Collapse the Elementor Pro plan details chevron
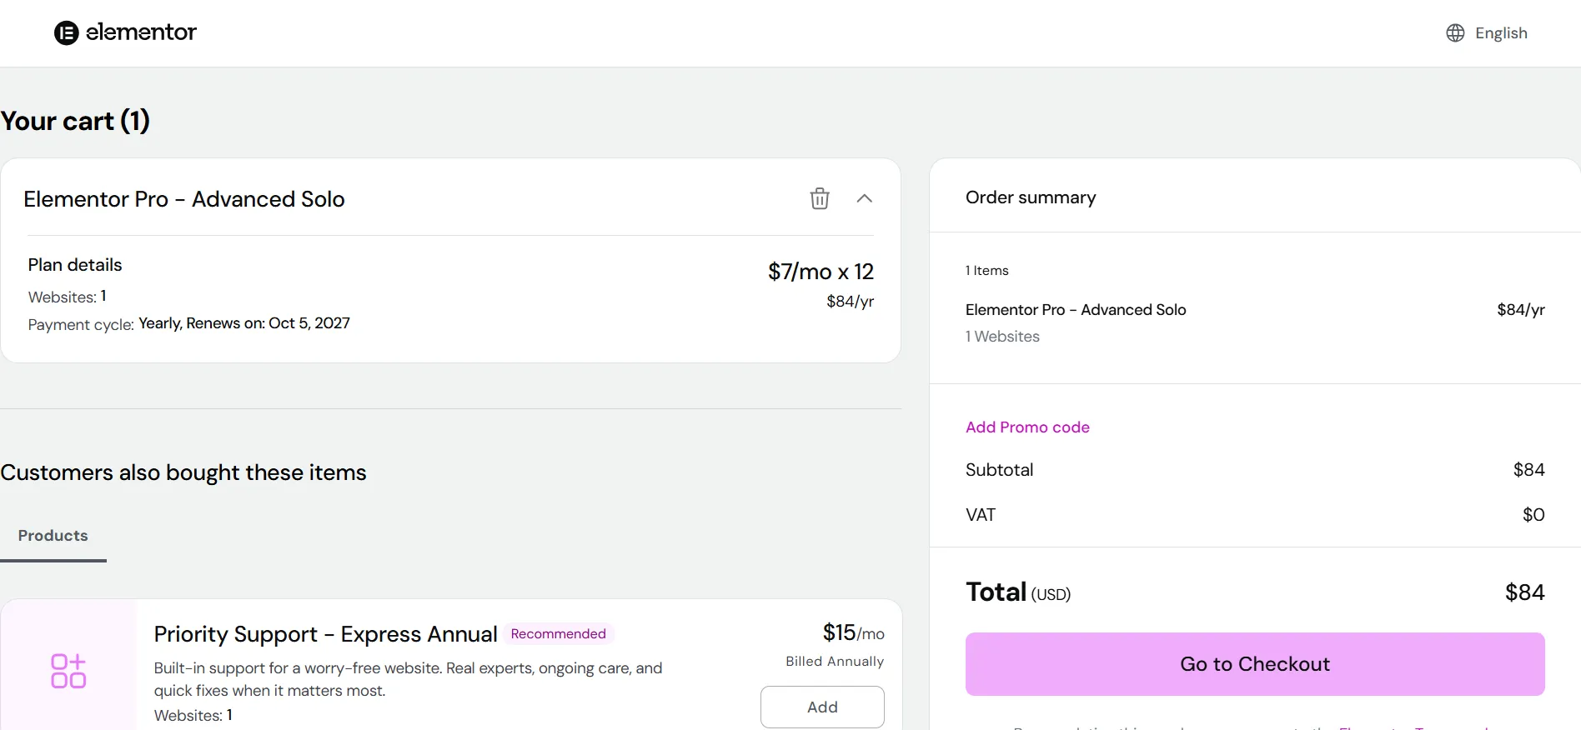The image size is (1581, 730). (x=865, y=198)
